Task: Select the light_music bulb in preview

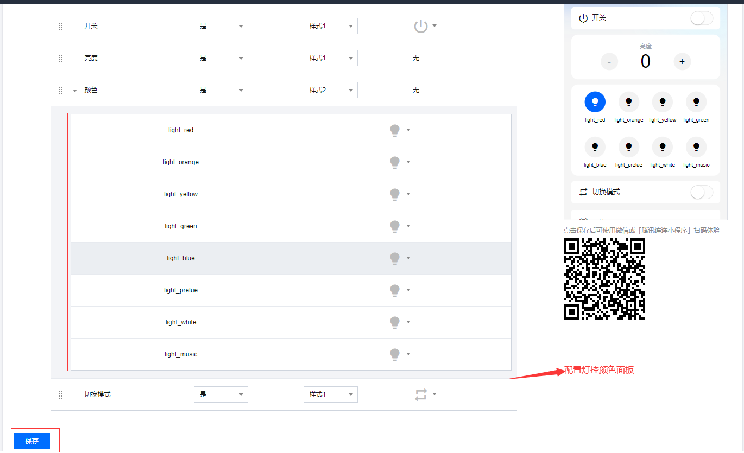Action: pyautogui.click(x=696, y=146)
